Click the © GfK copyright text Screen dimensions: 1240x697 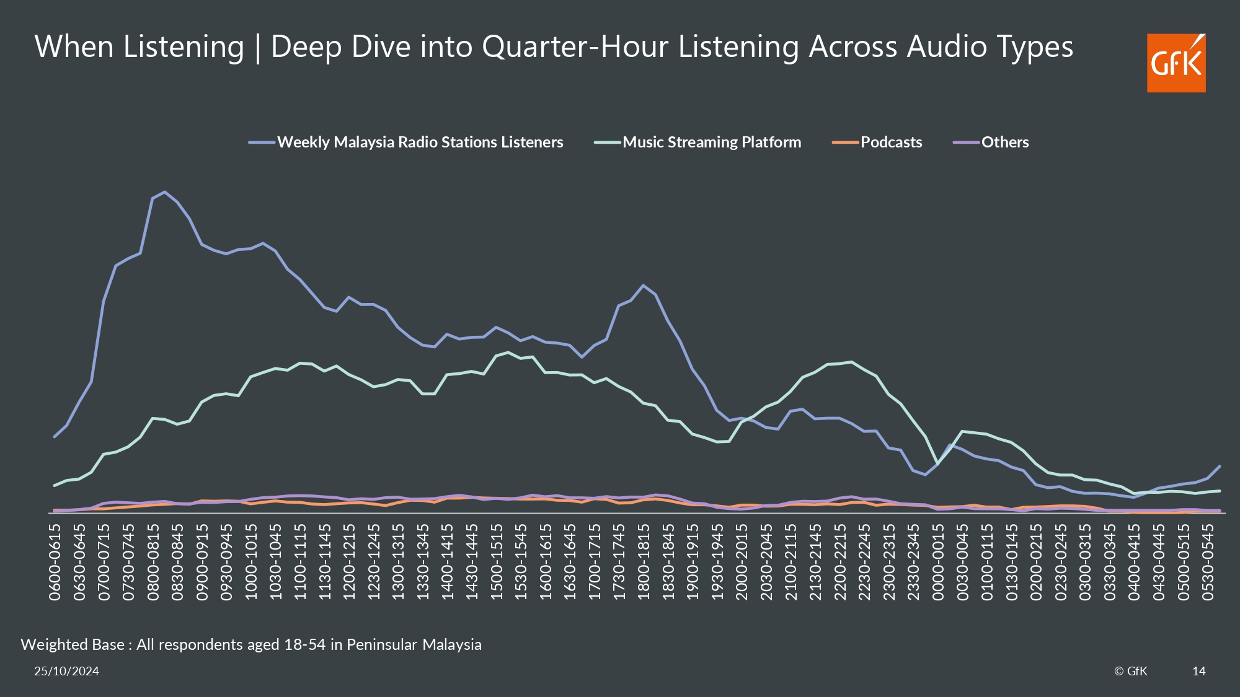(x=1130, y=671)
